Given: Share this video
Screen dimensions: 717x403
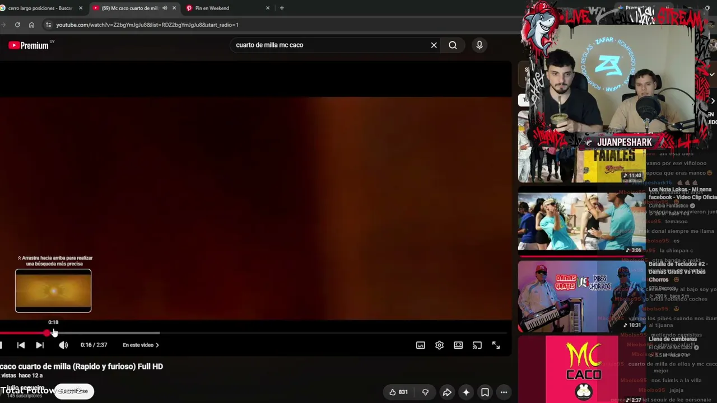Looking at the screenshot, I should click(x=447, y=392).
